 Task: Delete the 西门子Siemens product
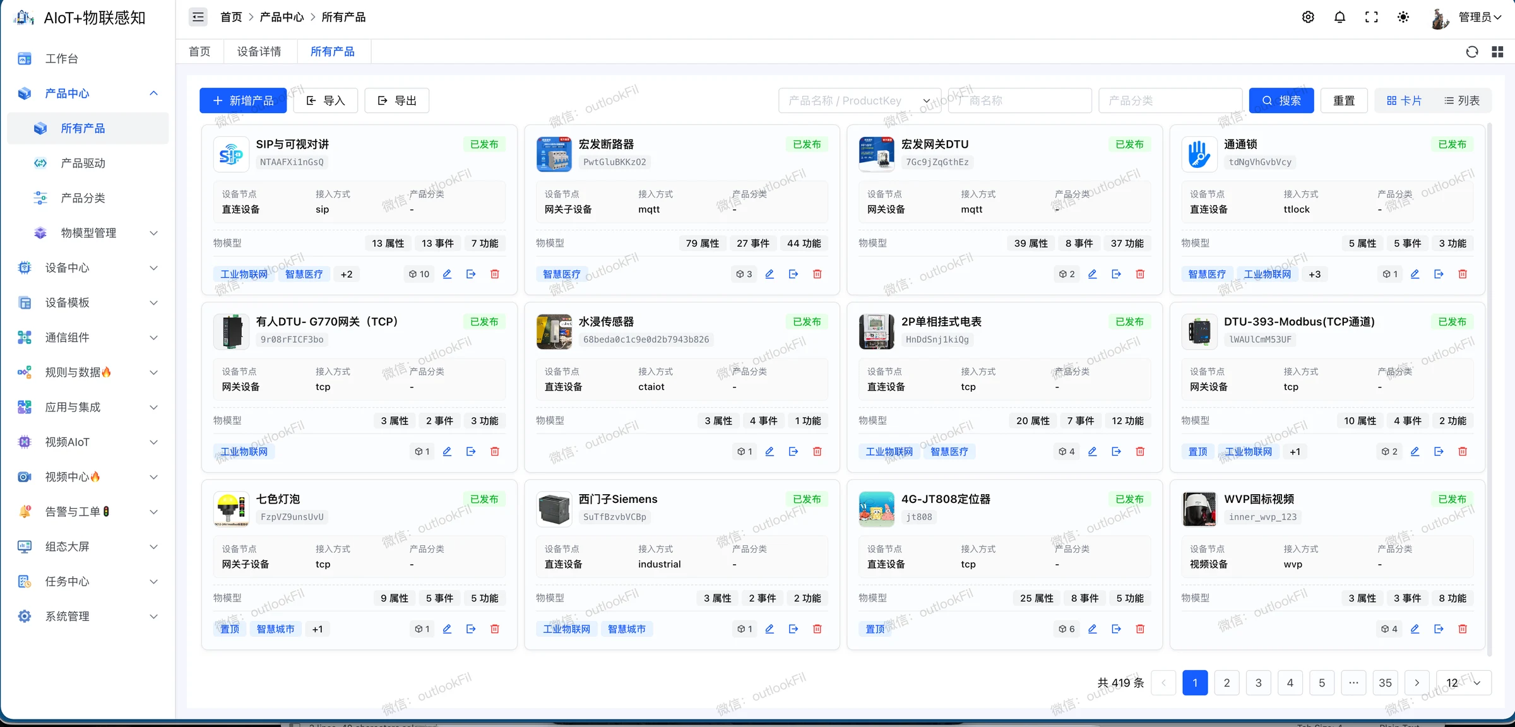817,629
